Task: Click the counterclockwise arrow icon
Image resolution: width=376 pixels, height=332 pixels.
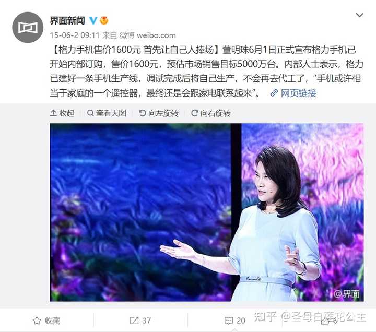Action: point(143,113)
